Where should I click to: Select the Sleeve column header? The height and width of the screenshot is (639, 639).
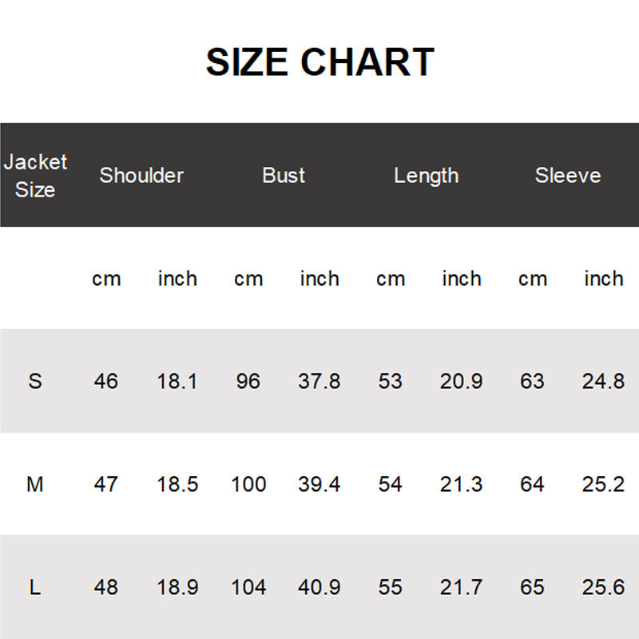[x=568, y=176]
